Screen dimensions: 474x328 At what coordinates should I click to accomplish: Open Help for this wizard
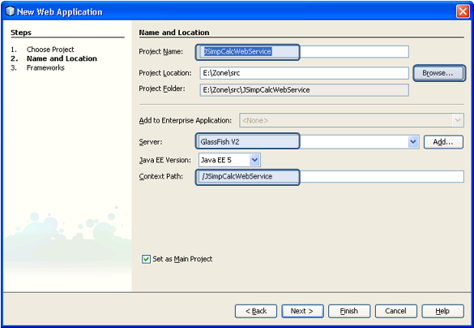click(x=442, y=311)
